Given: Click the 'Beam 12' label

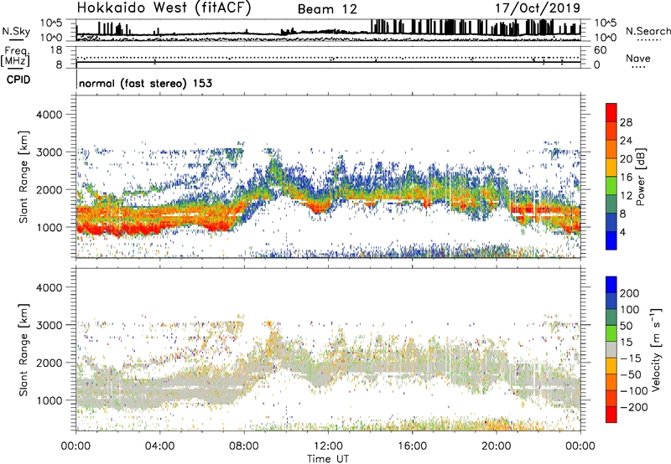Looking at the screenshot, I should click(x=327, y=9).
